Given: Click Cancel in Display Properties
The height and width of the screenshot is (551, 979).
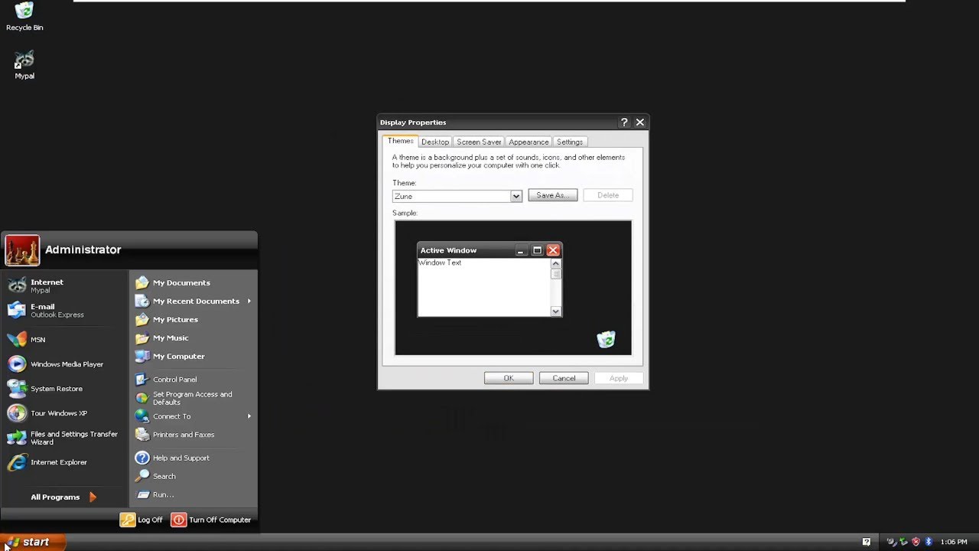Looking at the screenshot, I should point(564,378).
